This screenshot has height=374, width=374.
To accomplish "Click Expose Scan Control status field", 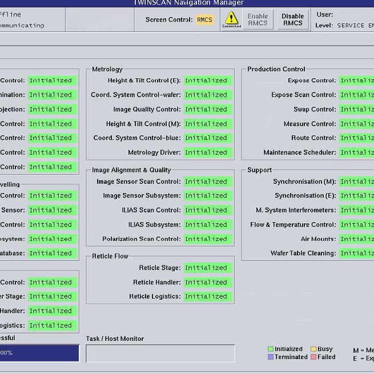I will pos(356,95).
